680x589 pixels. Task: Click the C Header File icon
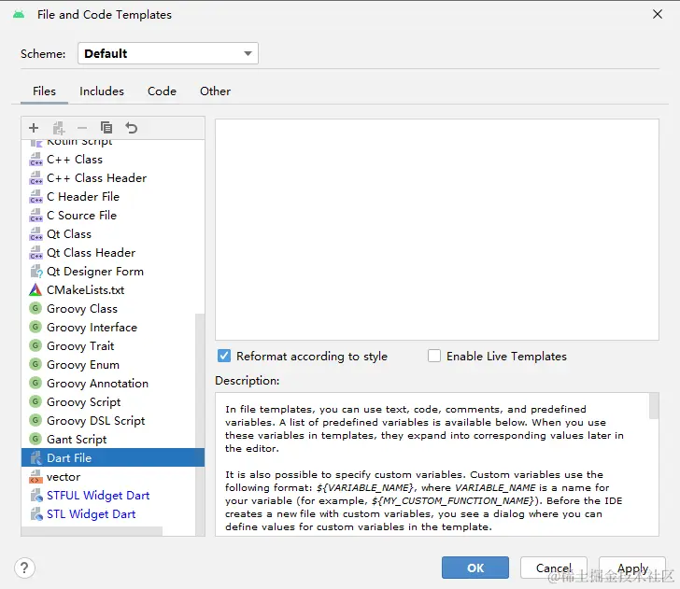pos(35,197)
